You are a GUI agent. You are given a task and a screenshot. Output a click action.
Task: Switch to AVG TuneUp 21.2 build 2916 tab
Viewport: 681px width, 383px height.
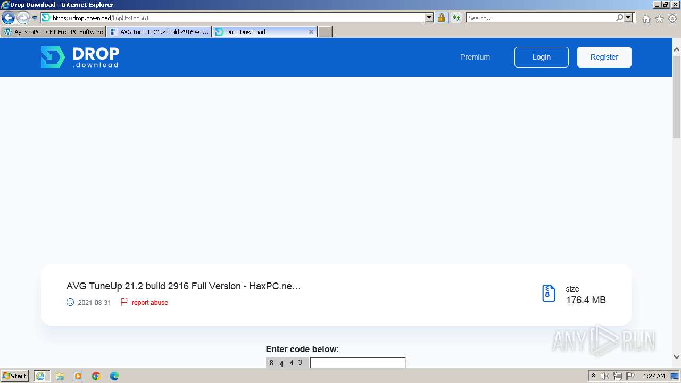click(159, 32)
